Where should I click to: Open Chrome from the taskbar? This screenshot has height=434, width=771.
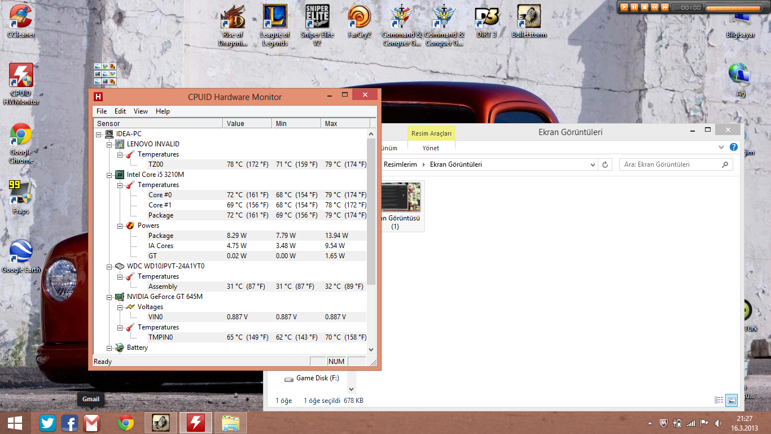[126, 423]
